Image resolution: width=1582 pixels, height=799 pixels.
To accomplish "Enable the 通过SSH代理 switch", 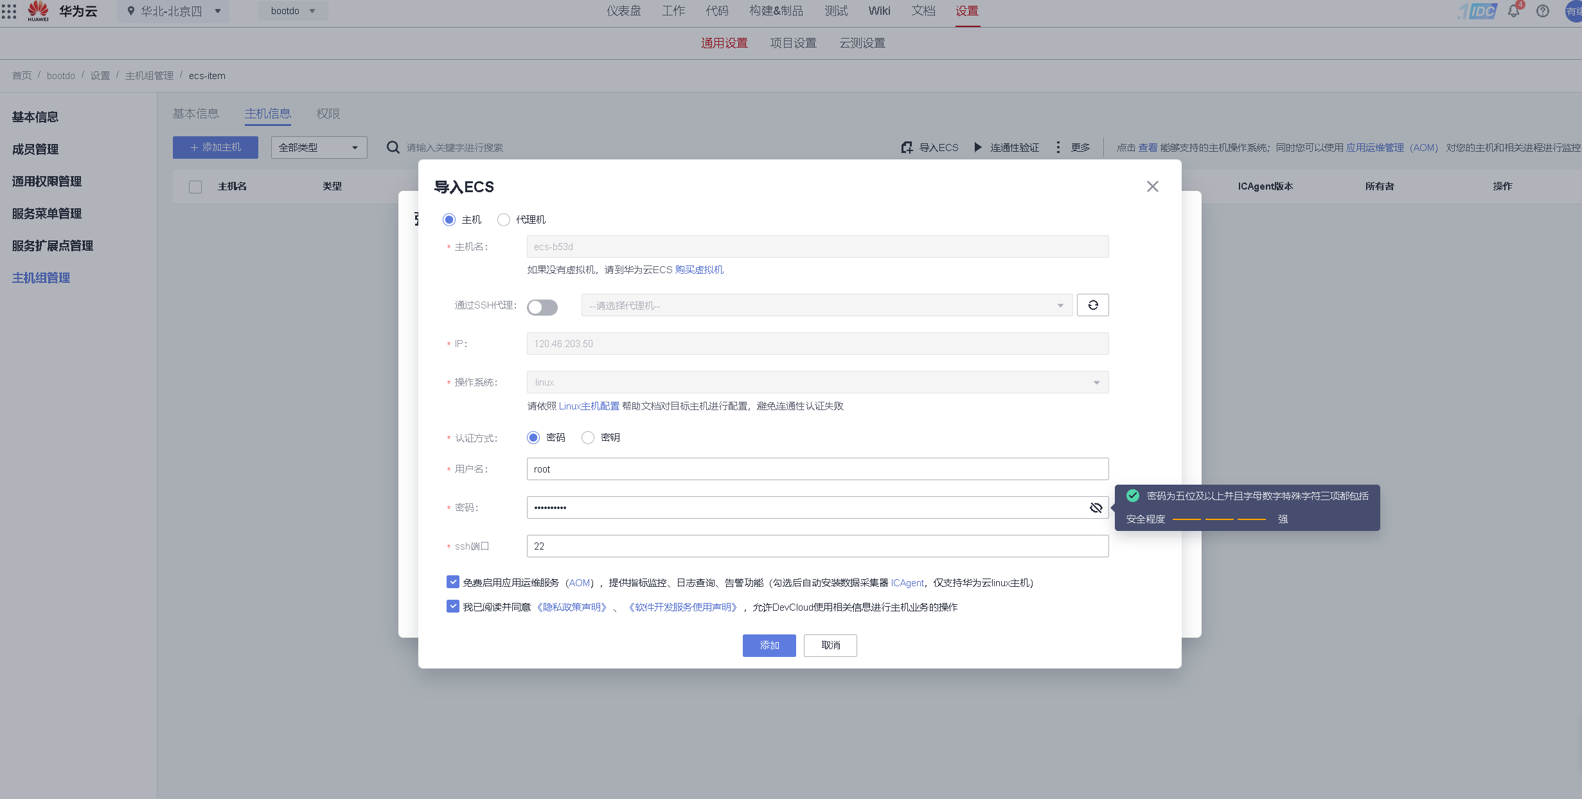I will (542, 307).
